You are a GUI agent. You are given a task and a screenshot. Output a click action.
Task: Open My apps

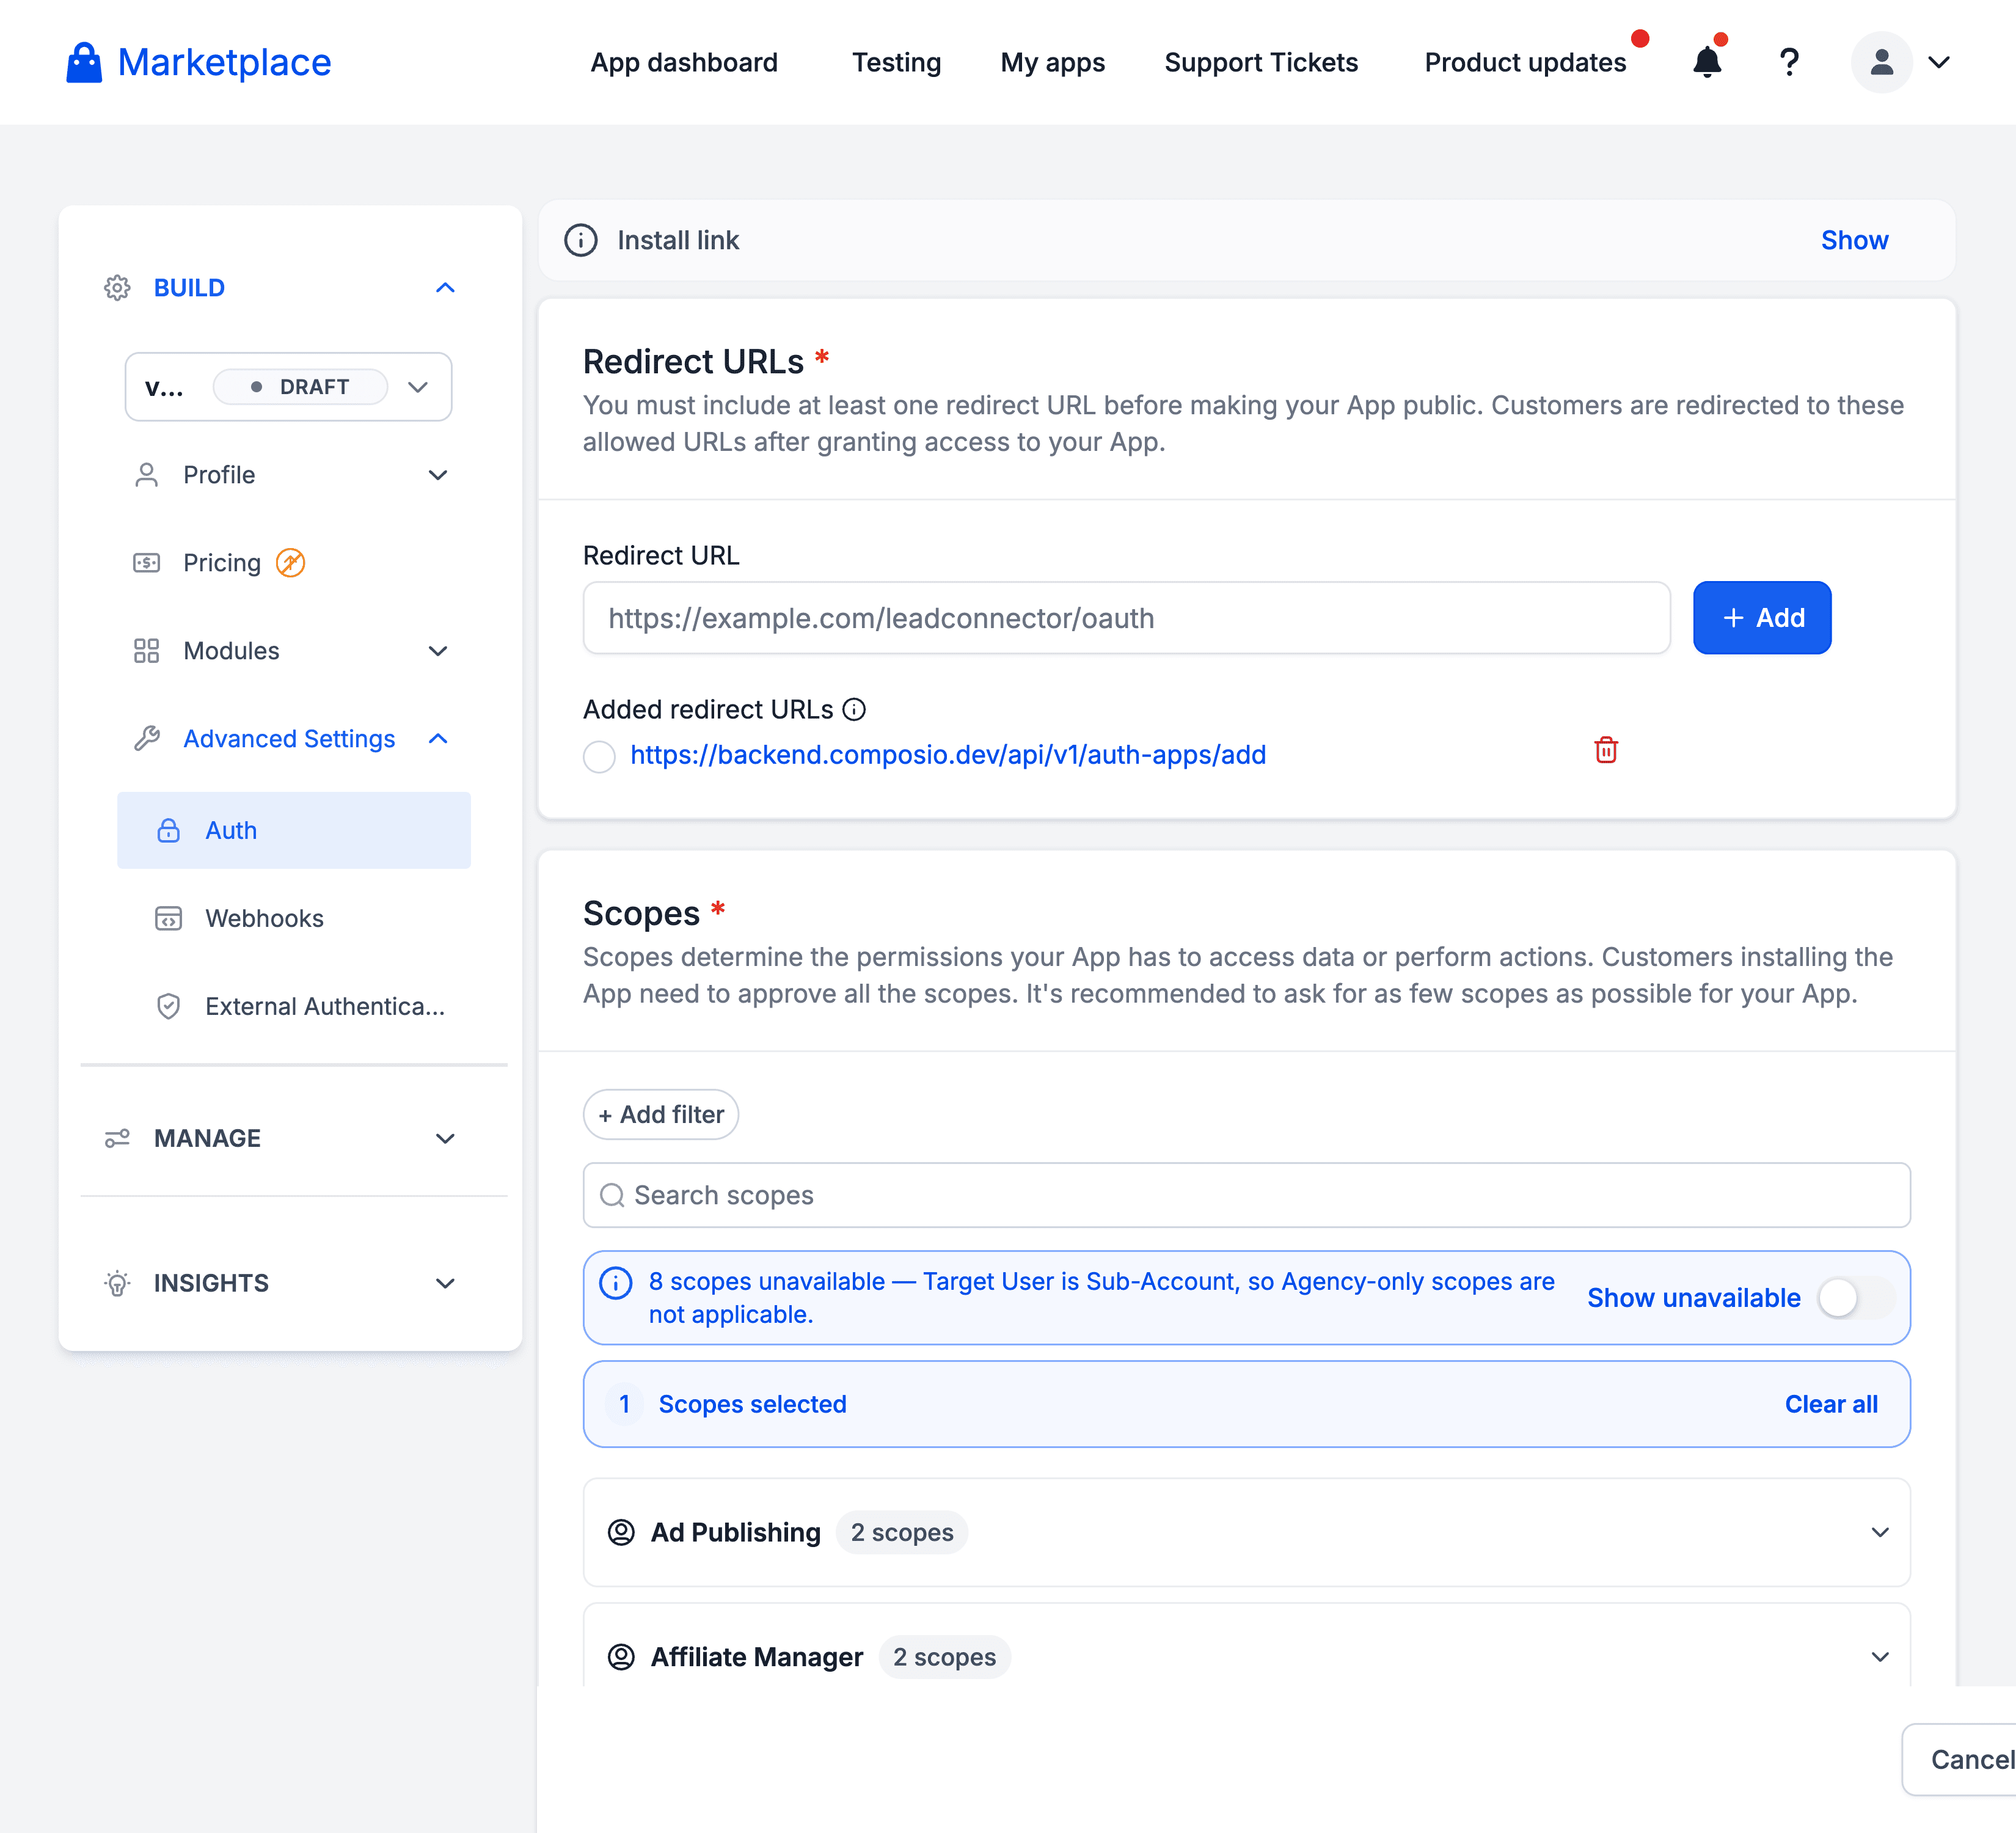click(1052, 62)
